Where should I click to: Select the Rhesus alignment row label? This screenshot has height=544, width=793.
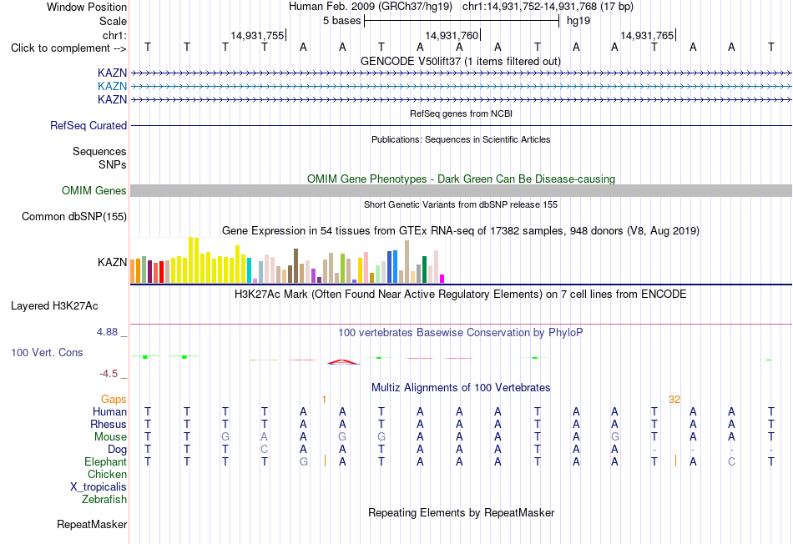tap(109, 424)
